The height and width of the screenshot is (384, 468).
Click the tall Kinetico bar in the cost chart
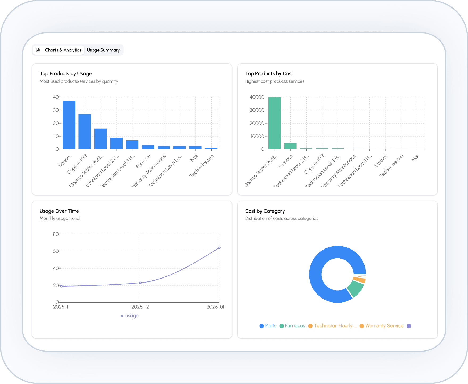click(x=275, y=123)
